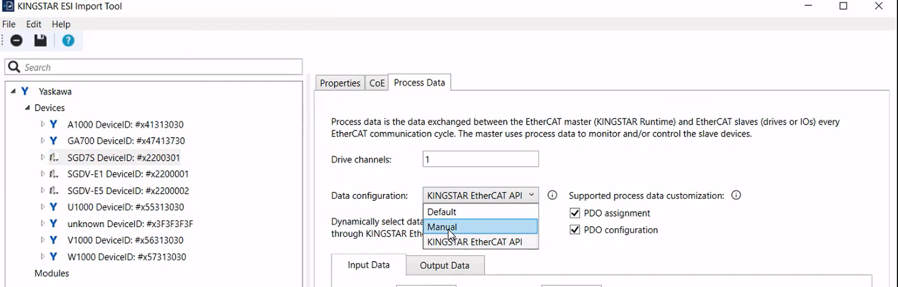The width and height of the screenshot is (898, 287).
Task: Expand the A1000 device node
Action: click(x=42, y=124)
